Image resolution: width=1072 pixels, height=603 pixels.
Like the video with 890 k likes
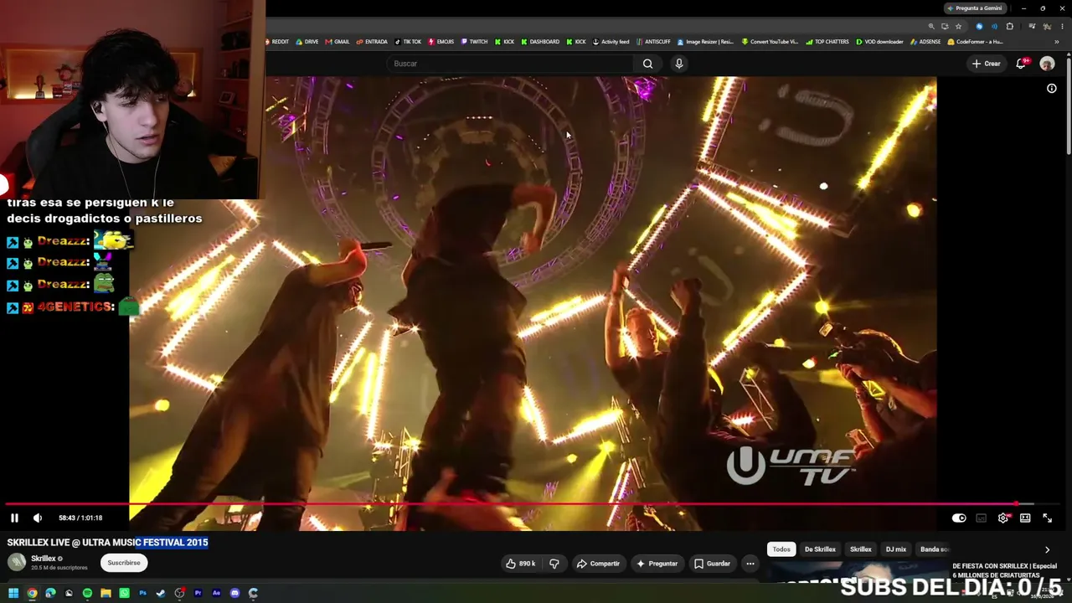click(x=521, y=564)
